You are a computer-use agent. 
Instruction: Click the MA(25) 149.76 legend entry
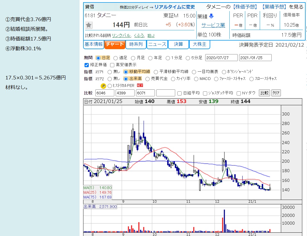click(98, 192)
